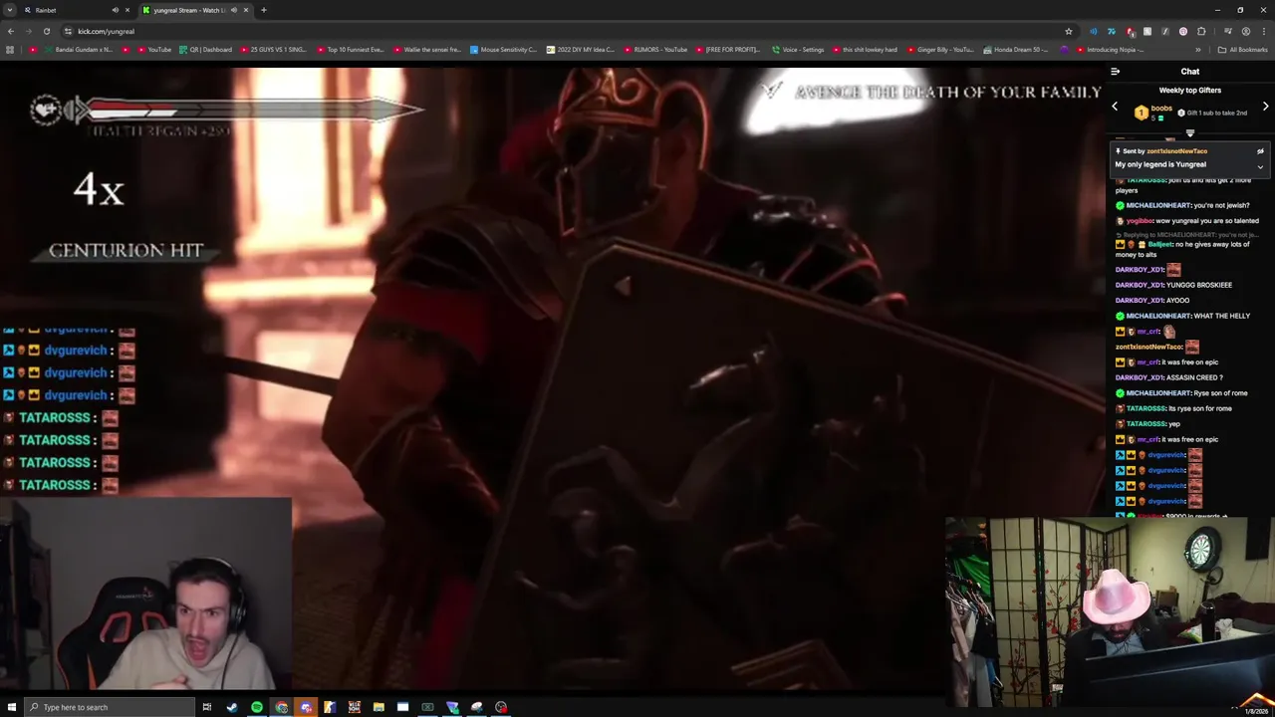Screen dimensions: 1275x717
Task: Open the Windows Start menu
Action: point(12,707)
